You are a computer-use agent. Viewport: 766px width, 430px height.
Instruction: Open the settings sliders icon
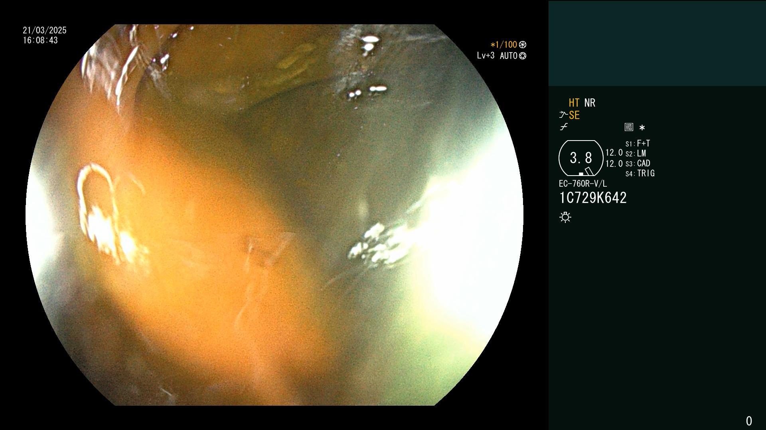[629, 127]
